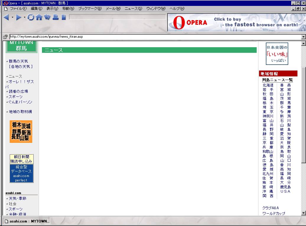
Task: Click the 朝日新聞 購読申し込み banner
Action: pyautogui.click(x=22, y=159)
